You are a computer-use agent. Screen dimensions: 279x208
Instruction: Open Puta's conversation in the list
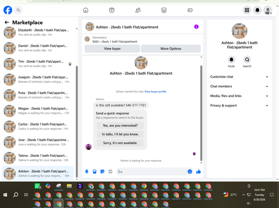pos(38,95)
